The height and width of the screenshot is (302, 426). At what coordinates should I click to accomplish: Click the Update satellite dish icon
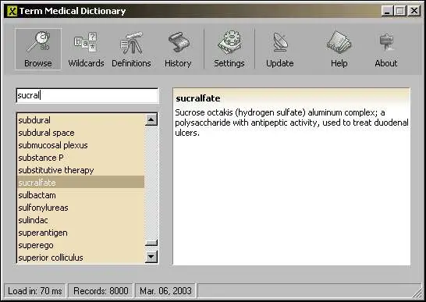point(280,49)
